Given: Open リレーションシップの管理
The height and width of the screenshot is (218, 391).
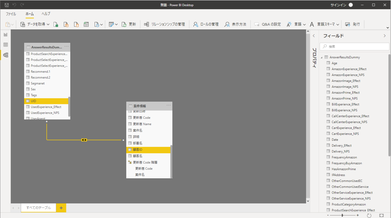Looking at the screenshot, I should coord(165,24).
